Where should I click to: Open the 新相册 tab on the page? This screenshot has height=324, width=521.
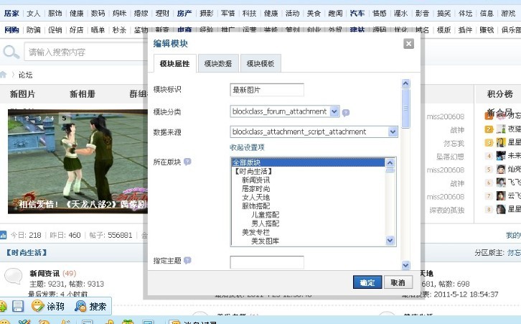[x=83, y=94]
